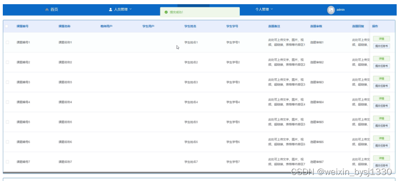Select 选题备注 cell ending 内容区6

pyautogui.click(x=286, y=142)
